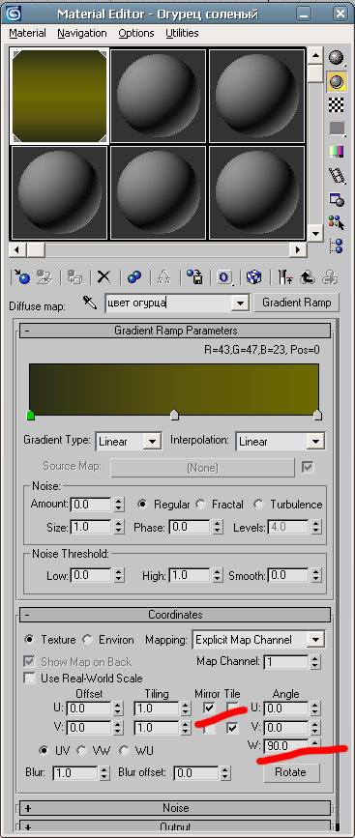Select the Environ coordinates radio button
Image resolution: width=355 pixels, height=838 pixels.
(x=88, y=640)
